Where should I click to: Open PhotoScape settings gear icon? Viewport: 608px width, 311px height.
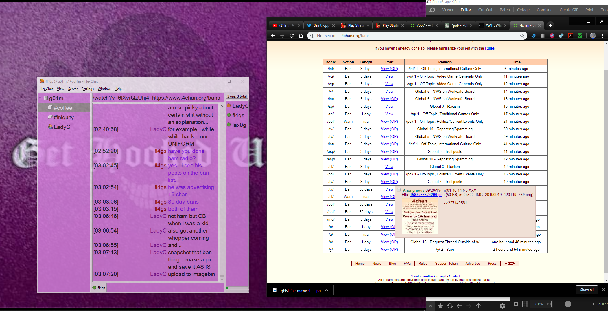coord(502,305)
